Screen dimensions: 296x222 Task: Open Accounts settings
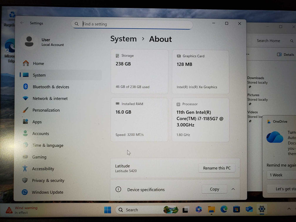point(41,134)
